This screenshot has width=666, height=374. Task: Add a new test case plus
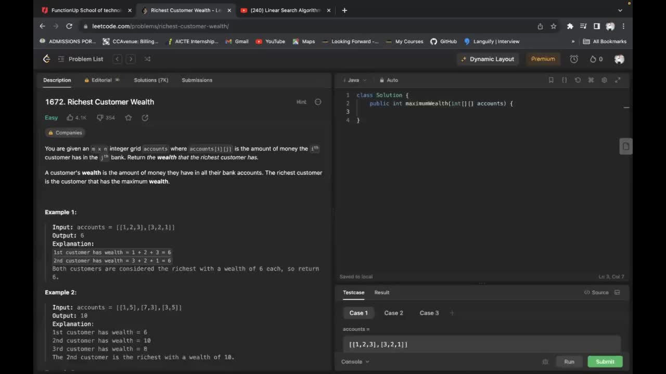coord(452,313)
